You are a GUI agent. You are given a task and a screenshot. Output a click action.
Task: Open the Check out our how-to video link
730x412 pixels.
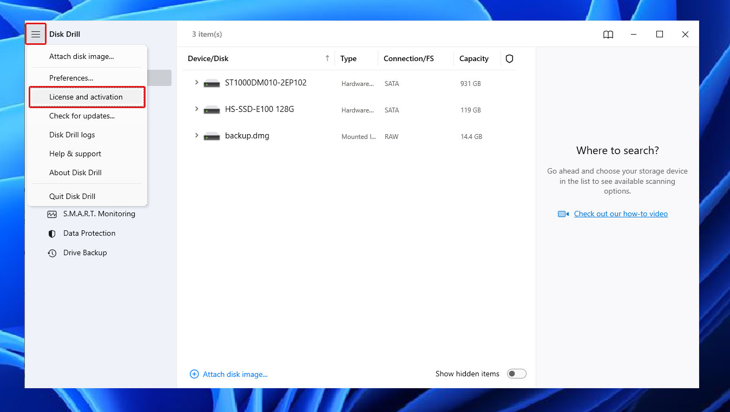621,214
